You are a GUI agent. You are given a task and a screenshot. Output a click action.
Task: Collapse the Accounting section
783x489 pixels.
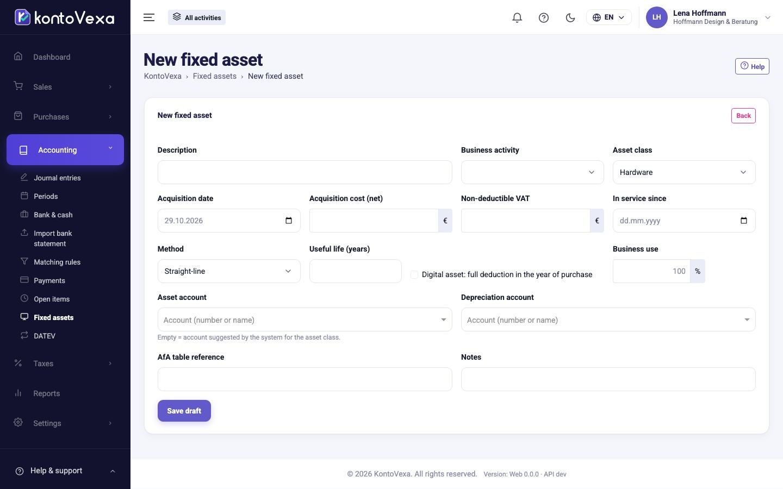point(65,149)
